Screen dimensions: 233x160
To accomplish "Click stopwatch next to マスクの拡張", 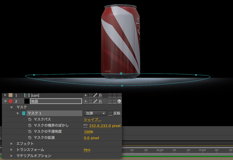I will 30,138.
